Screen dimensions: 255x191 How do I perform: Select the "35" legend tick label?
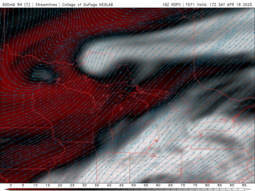[97, 185]
